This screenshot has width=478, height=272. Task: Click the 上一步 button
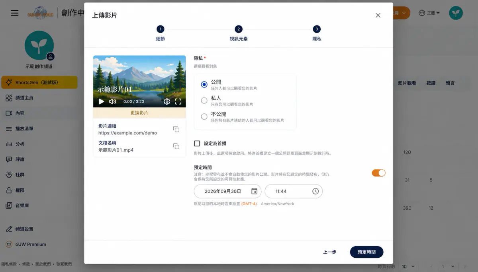[x=330, y=252]
